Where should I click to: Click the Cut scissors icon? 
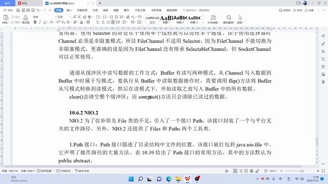pos(12,17)
